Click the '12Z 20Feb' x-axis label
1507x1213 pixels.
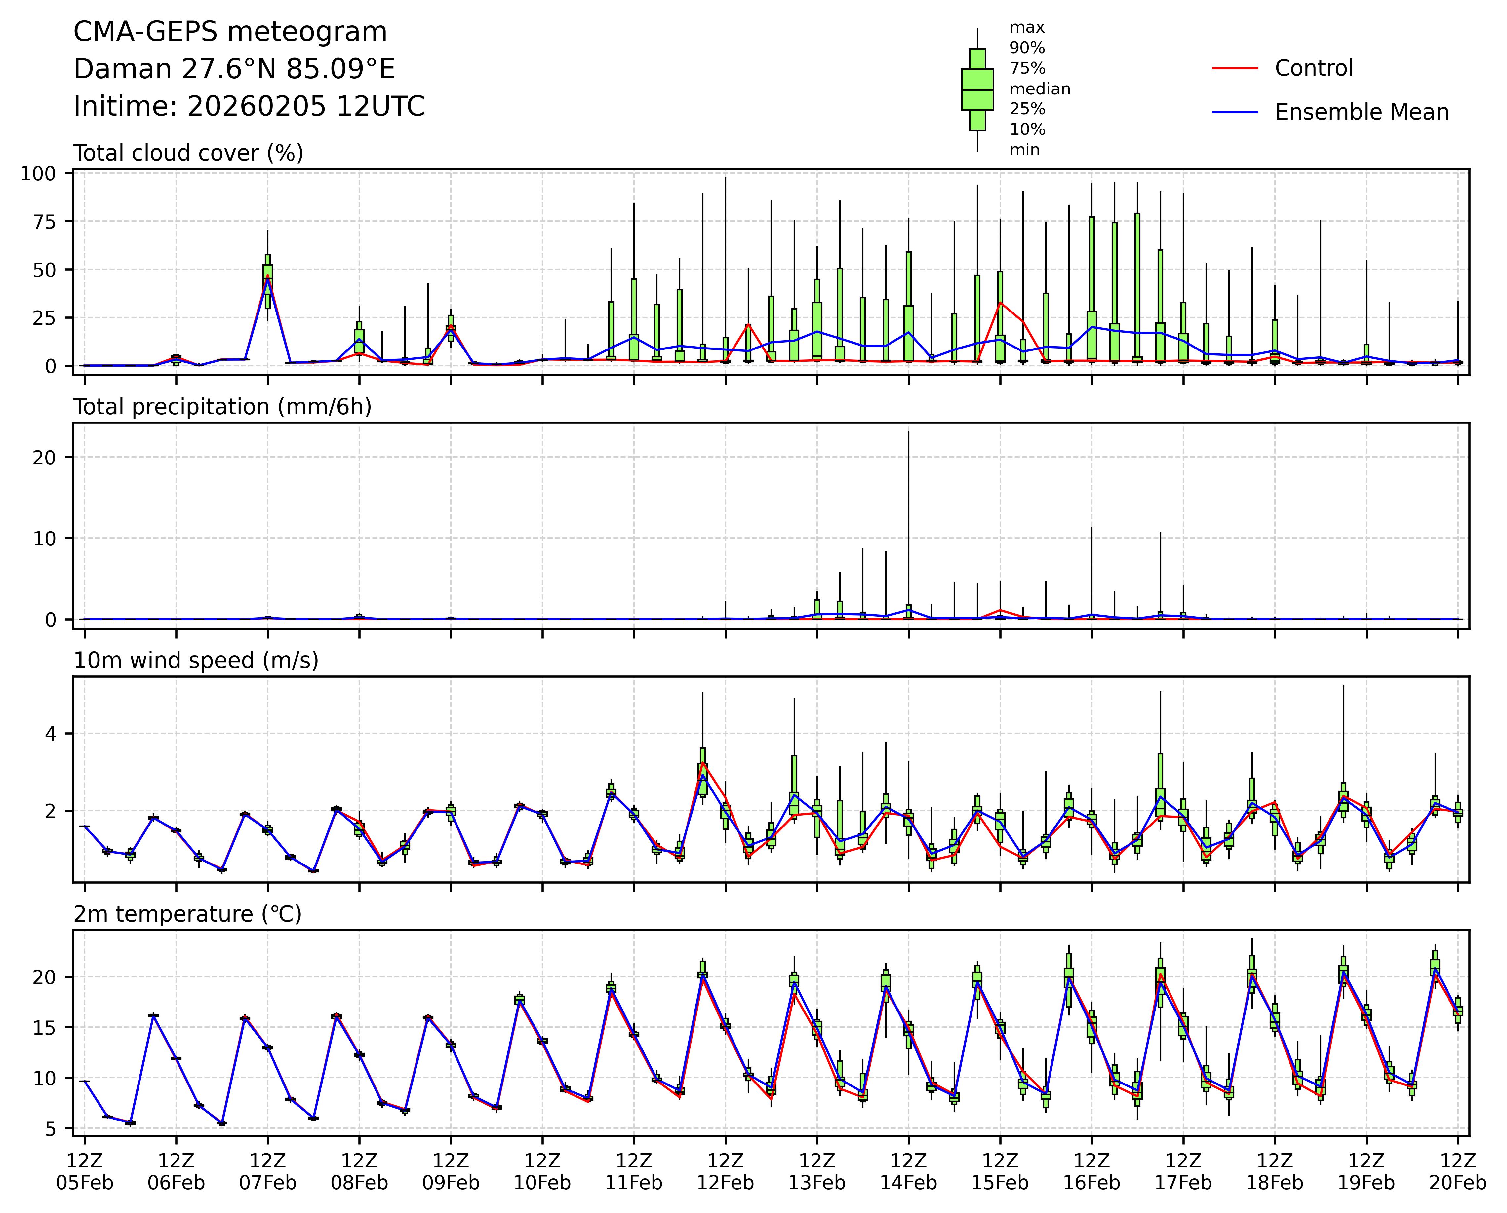pyautogui.click(x=1457, y=1172)
